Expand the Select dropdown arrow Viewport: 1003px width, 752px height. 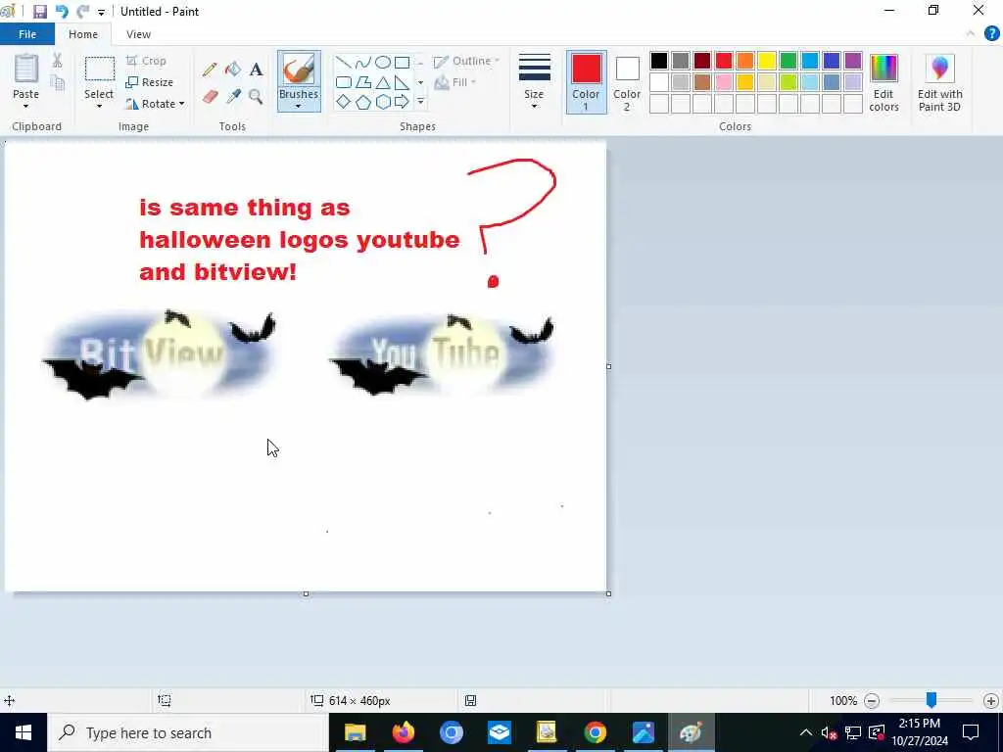click(x=99, y=106)
